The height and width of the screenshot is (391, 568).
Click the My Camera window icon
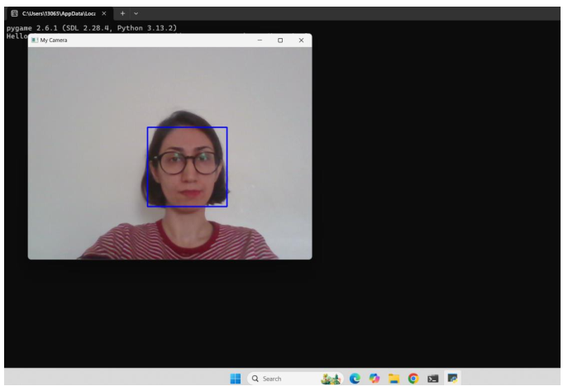tap(35, 41)
